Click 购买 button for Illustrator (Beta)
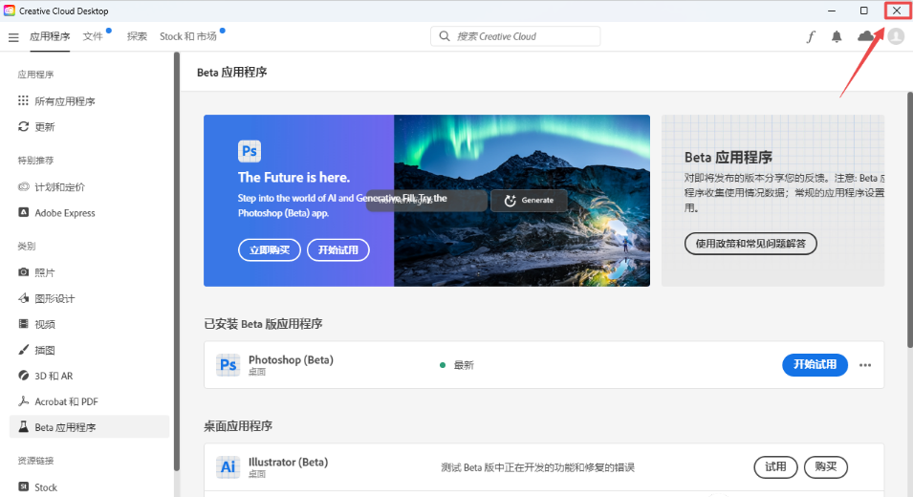 coord(825,467)
